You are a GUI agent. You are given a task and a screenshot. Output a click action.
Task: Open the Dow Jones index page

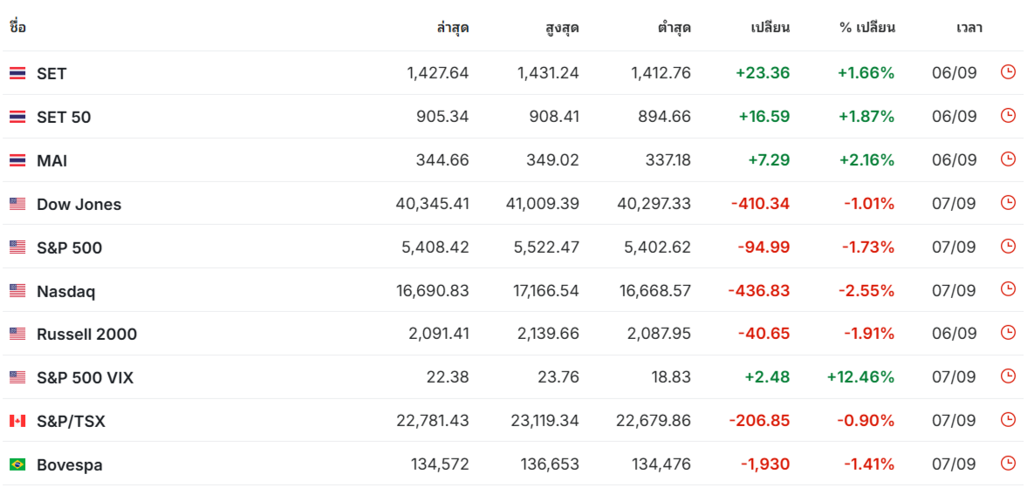click(x=79, y=204)
